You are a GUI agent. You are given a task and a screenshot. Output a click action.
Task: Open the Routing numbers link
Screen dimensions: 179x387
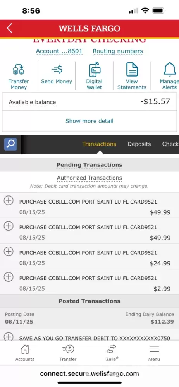point(118,51)
